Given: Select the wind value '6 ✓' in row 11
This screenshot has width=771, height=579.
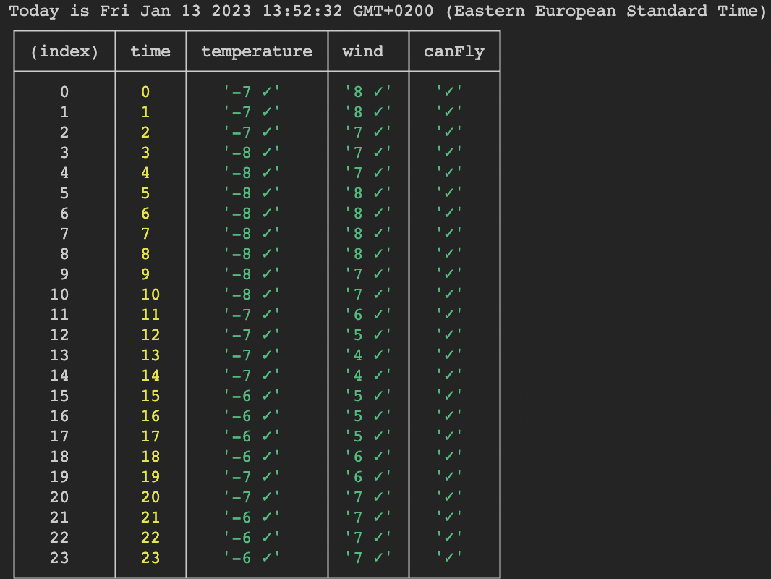Looking at the screenshot, I should tap(368, 314).
